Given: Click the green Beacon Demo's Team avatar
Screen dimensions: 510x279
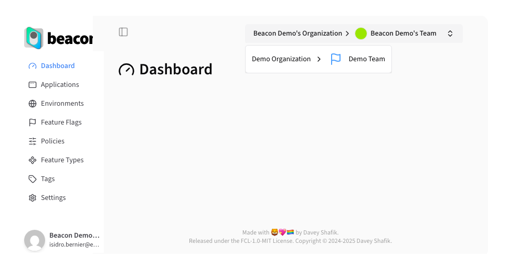Looking at the screenshot, I should (361, 34).
